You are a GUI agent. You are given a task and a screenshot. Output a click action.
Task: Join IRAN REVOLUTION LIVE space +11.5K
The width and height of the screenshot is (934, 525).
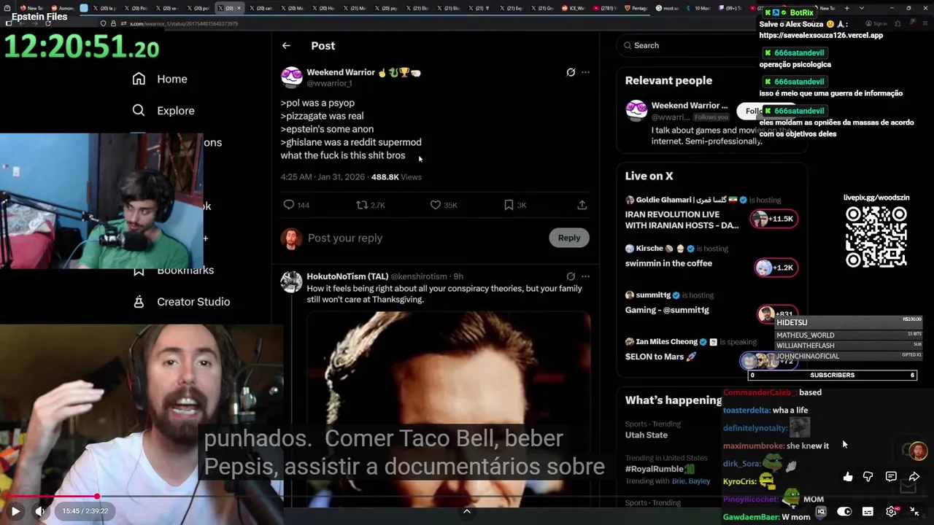tap(774, 219)
